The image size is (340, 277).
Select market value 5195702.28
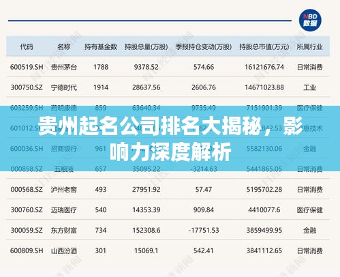pos(264,190)
